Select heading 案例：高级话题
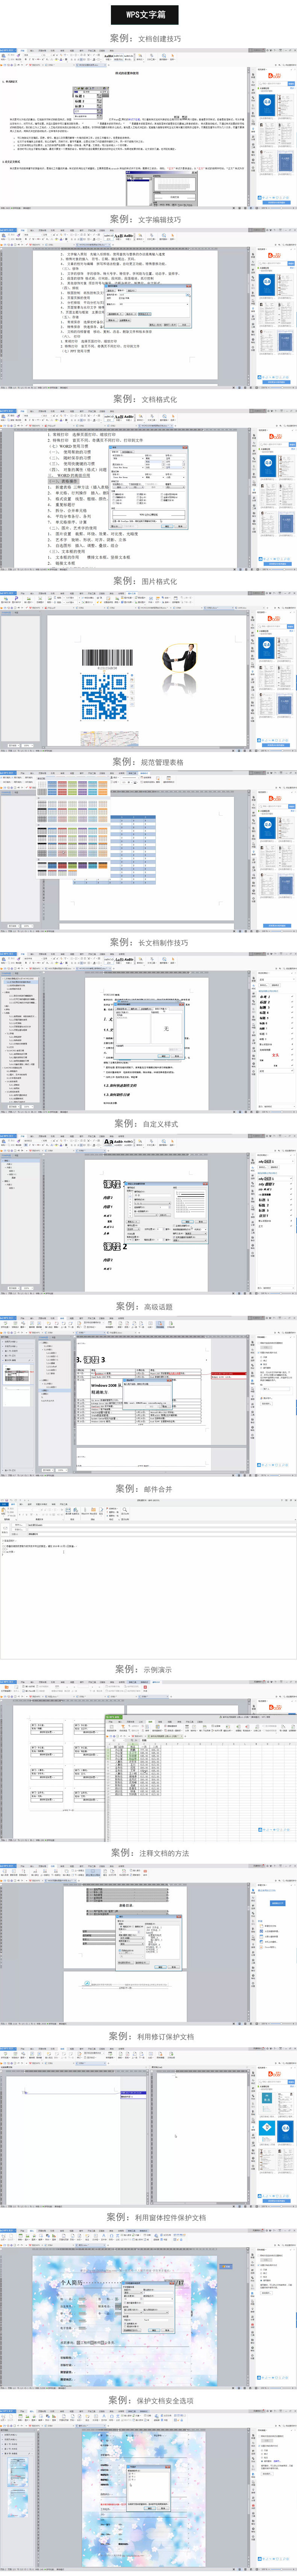 click(146, 1306)
